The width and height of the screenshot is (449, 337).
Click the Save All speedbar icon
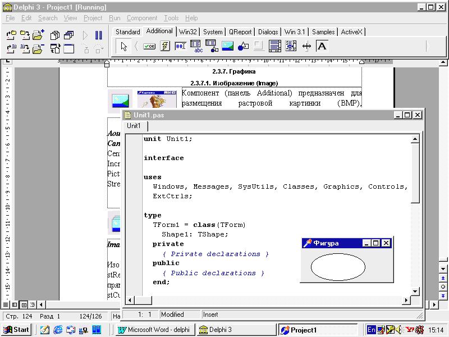click(x=25, y=35)
